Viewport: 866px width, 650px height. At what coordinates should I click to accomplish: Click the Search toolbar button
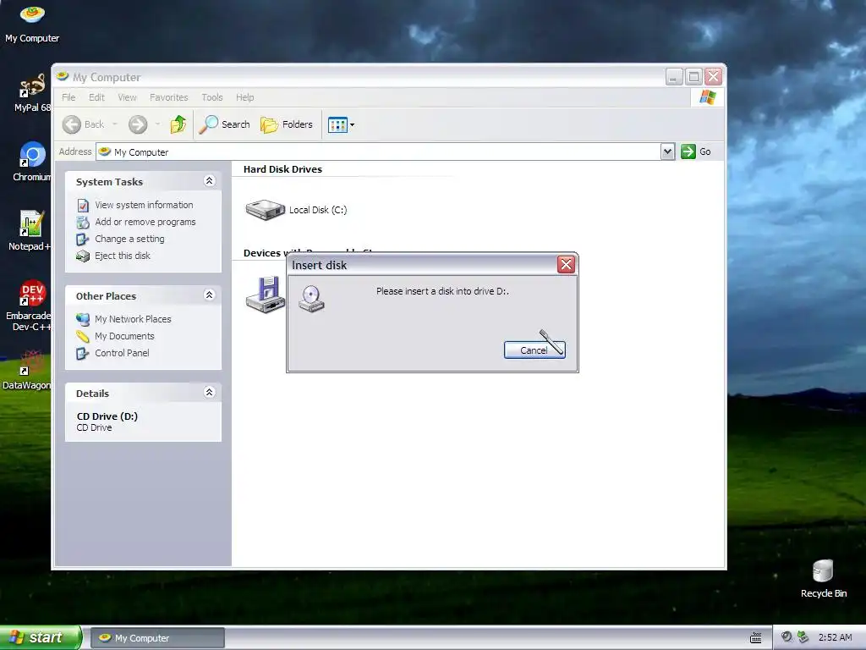coord(225,124)
